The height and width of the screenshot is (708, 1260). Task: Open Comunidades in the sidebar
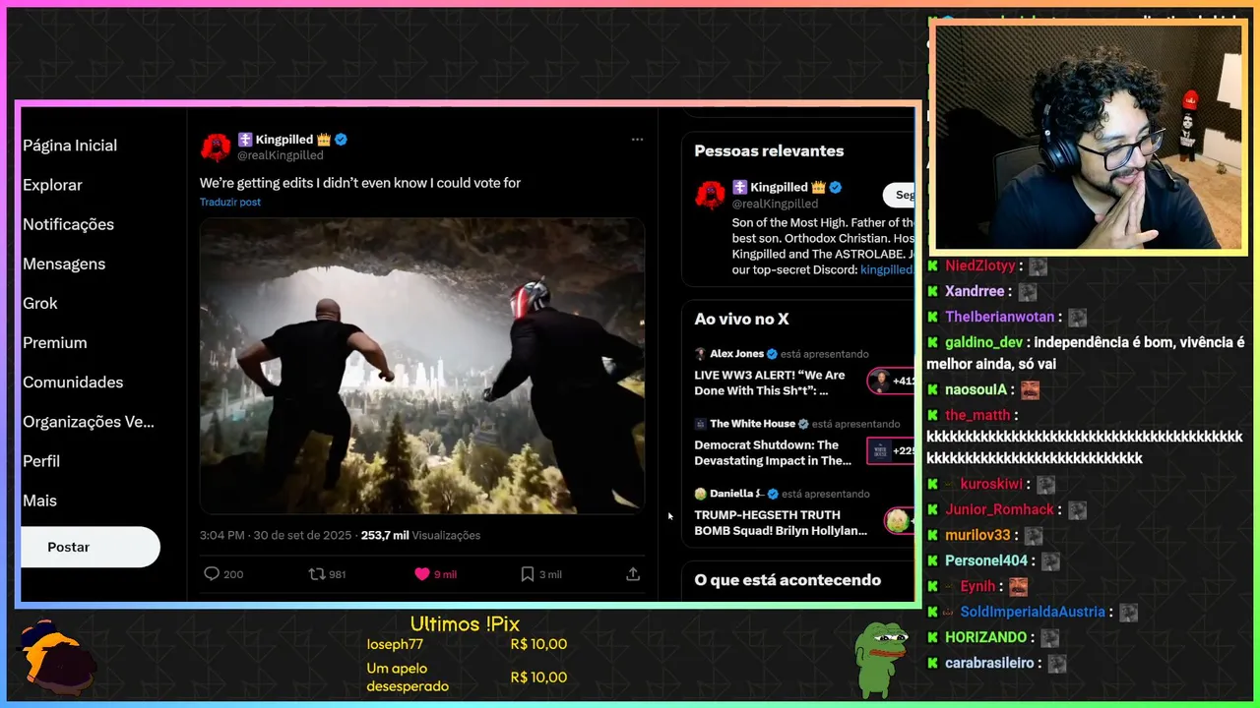73,382
